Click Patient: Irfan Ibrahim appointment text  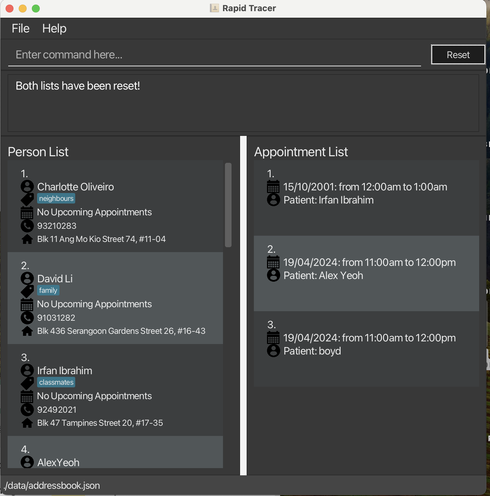329,200
